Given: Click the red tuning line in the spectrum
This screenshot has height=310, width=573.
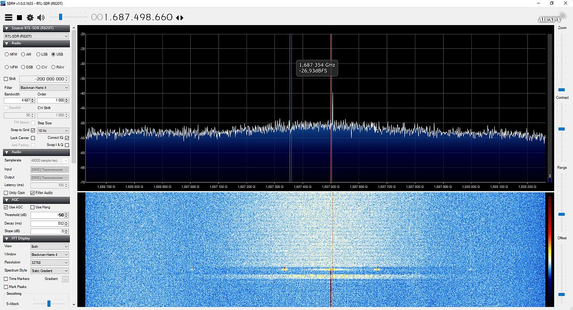Looking at the screenshot, I should [x=331, y=107].
